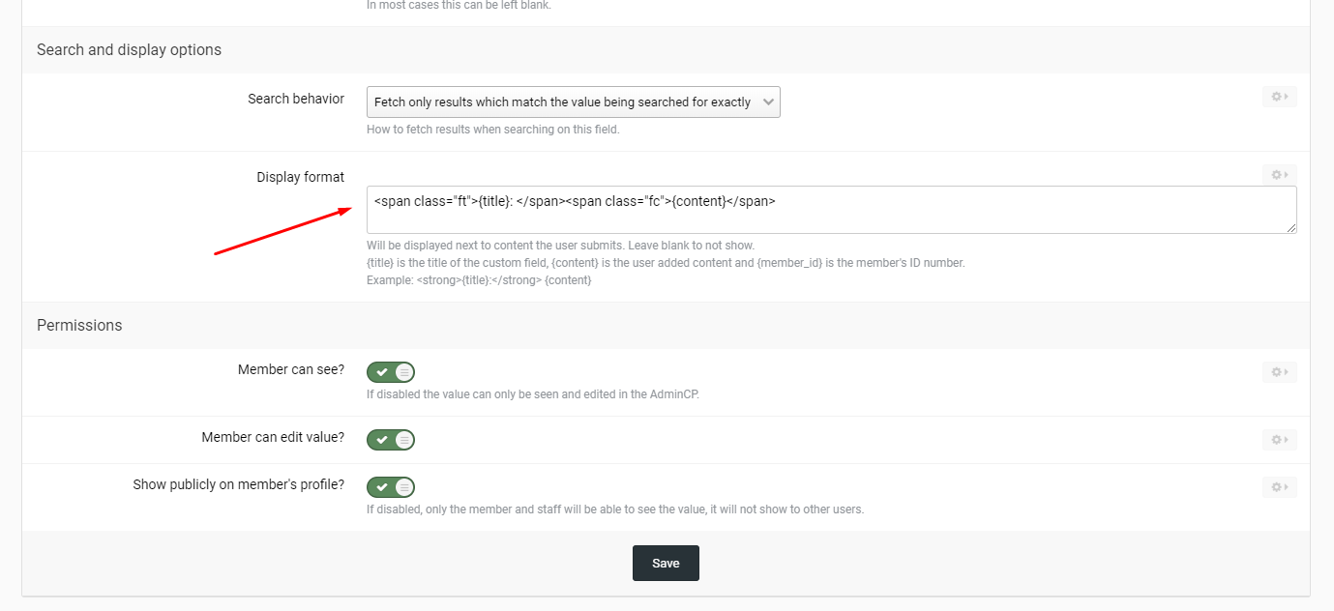
Task: Click the gear icon beside Search behavior
Action: (1279, 97)
